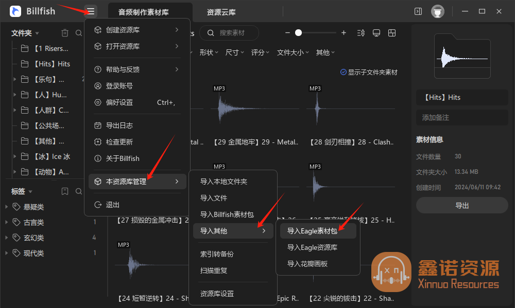Open the 文件大小 filter dropdown

(x=293, y=52)
